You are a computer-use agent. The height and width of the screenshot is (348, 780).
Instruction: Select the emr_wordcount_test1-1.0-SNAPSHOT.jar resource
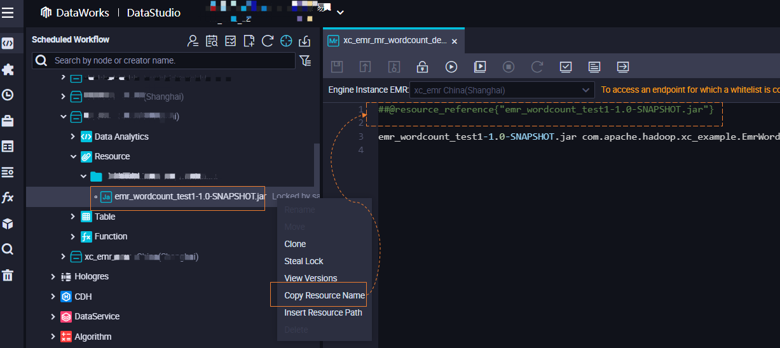[x=189, y=197]
